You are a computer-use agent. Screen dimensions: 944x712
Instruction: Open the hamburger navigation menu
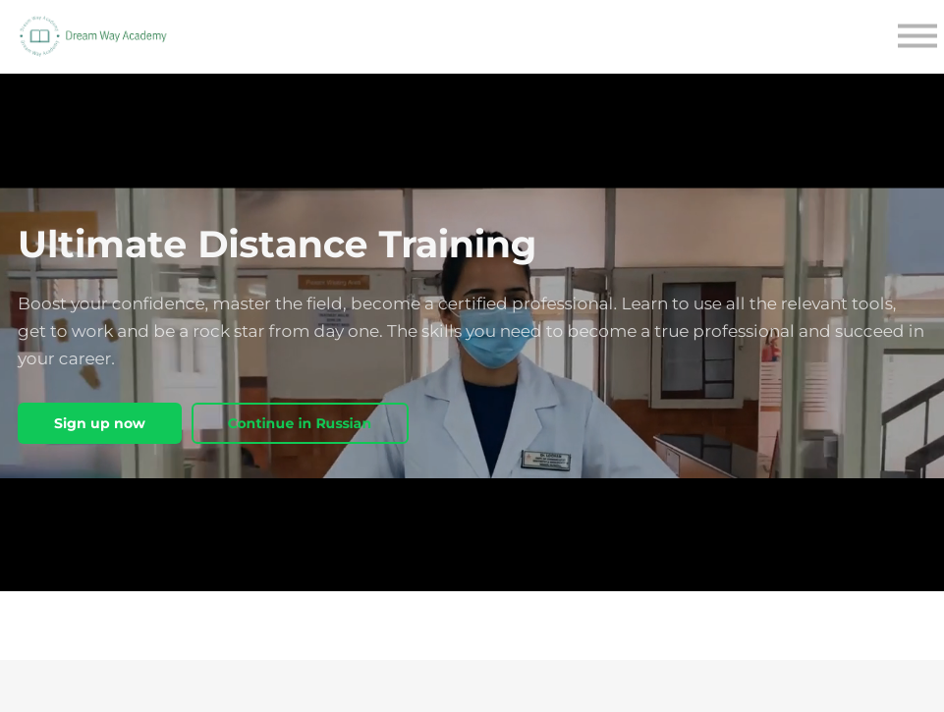click(916, 36)
